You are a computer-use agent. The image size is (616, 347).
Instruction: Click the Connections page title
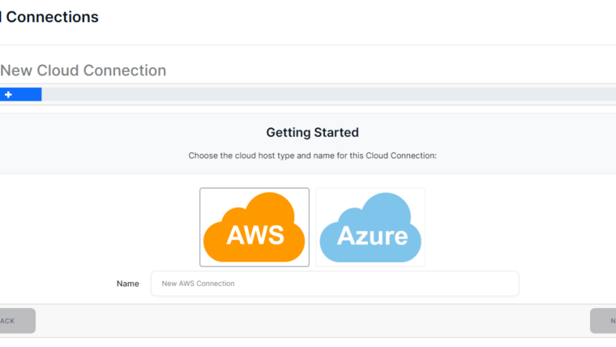pos(50,17)
